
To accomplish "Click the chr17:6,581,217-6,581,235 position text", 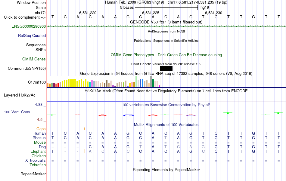I will (x=197, y=2).
